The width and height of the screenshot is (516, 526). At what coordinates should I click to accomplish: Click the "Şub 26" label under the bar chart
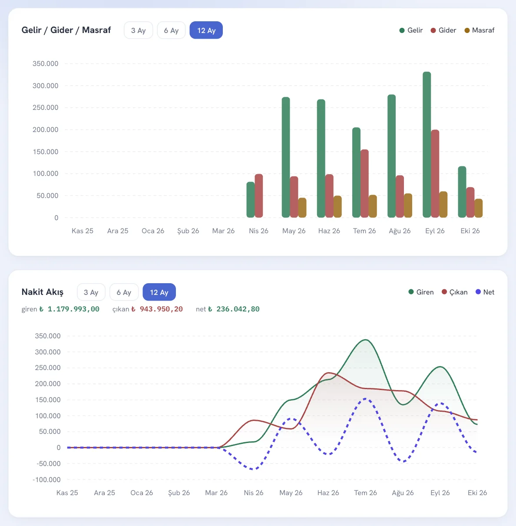[188, 231]
